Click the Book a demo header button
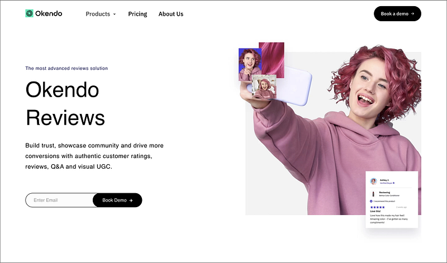This screenshot has width=447, height=263. 397,13
